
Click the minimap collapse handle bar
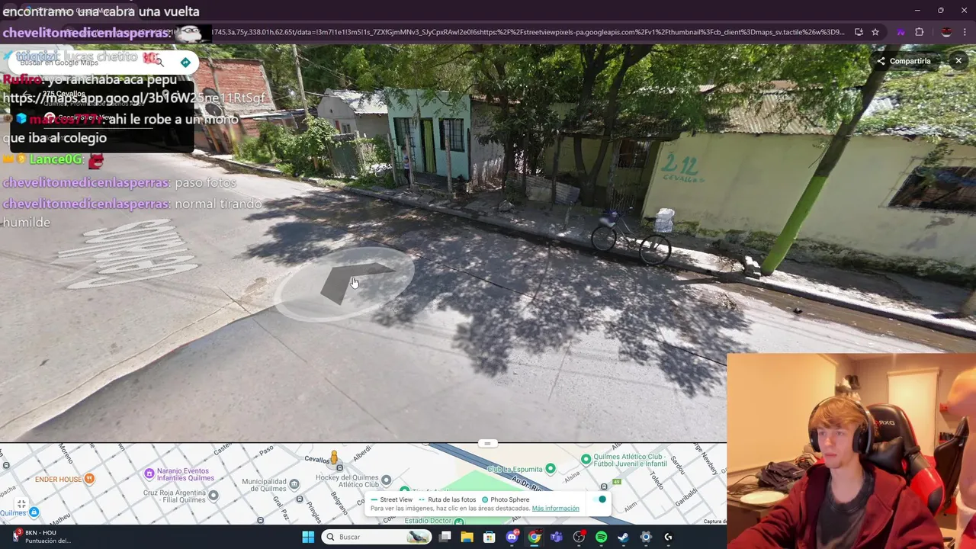pos(487,443)
